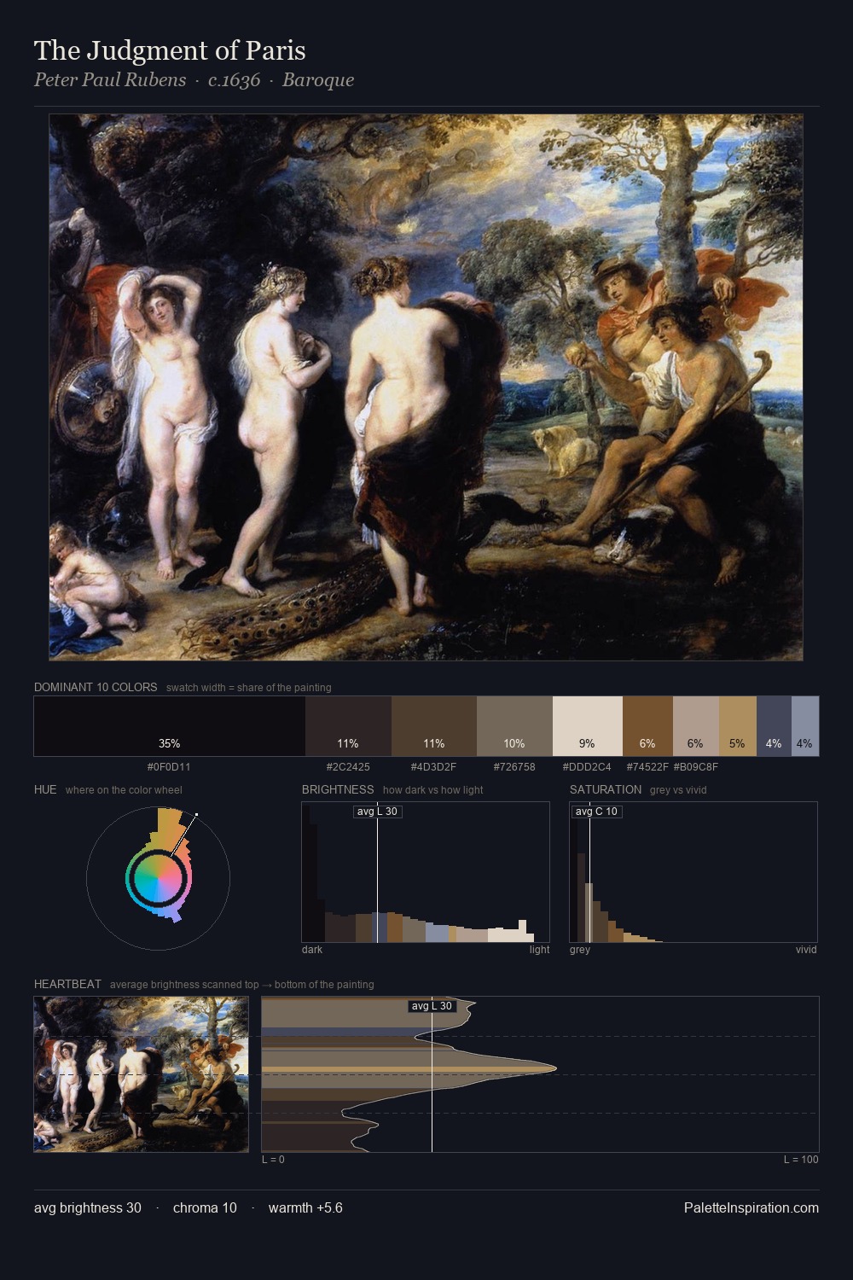Select the dark slate-blue 4% swatch

tap(774, 726)
